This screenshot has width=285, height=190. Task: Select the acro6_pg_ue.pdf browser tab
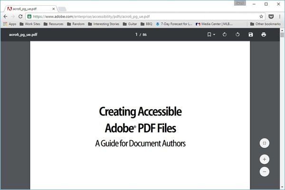tap(28, 8)
